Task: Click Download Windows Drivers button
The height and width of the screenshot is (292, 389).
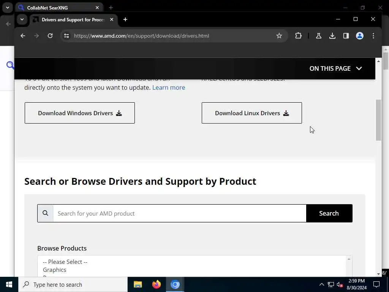Action: tap(80, 113)
